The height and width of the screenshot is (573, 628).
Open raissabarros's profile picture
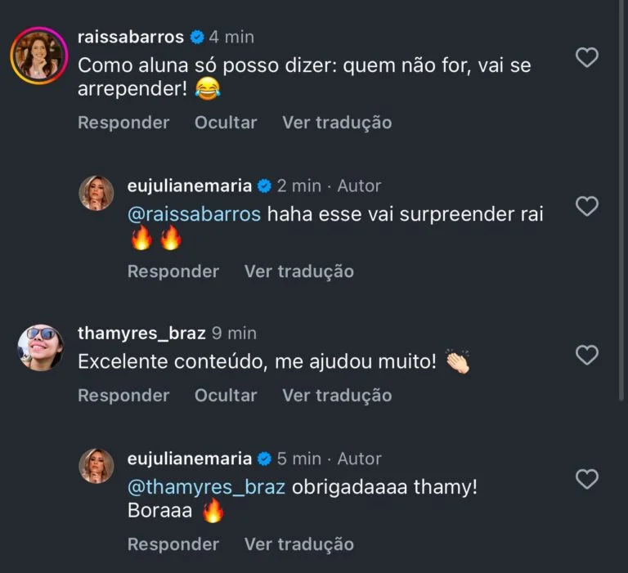(x=38, y=55)
